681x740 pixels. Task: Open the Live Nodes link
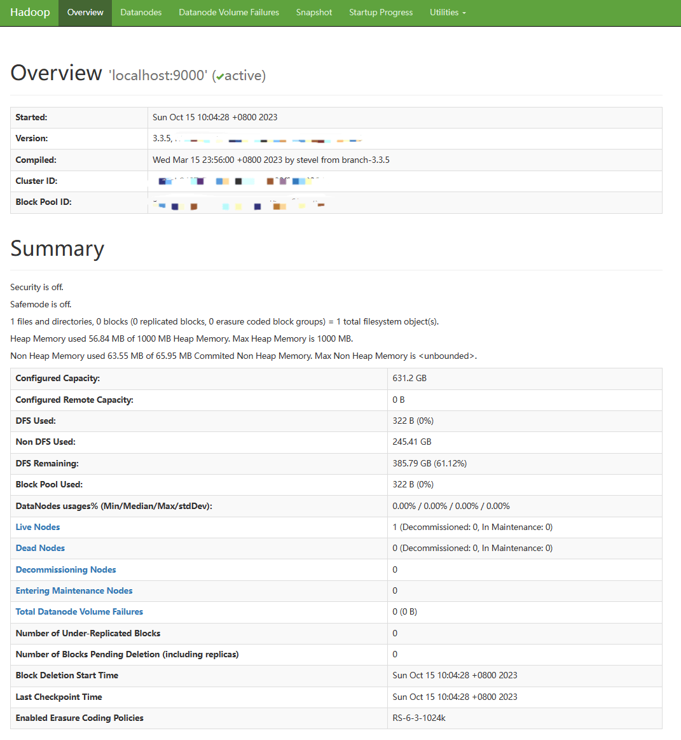(x=38, y=527)
